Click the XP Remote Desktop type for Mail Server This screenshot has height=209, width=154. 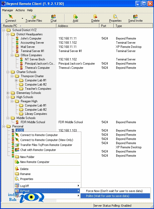[x=129, y=47]
